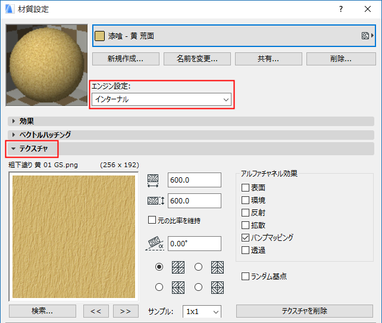Go to next texture with >> button
Image resolution: width=382 pixels, height=323 pixels.
[126, 311]
